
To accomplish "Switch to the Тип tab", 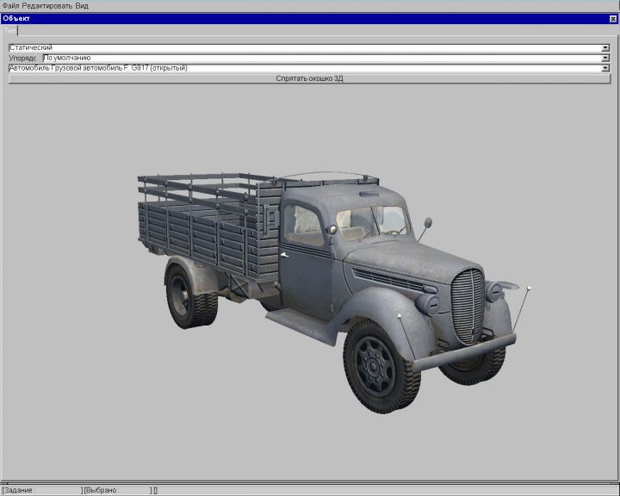I will pos(10,29).
